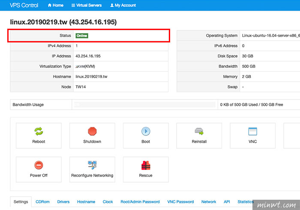Click the Disk Space value 30 GB
Viewport: 300px width, 210px height.
coord(248,56)
